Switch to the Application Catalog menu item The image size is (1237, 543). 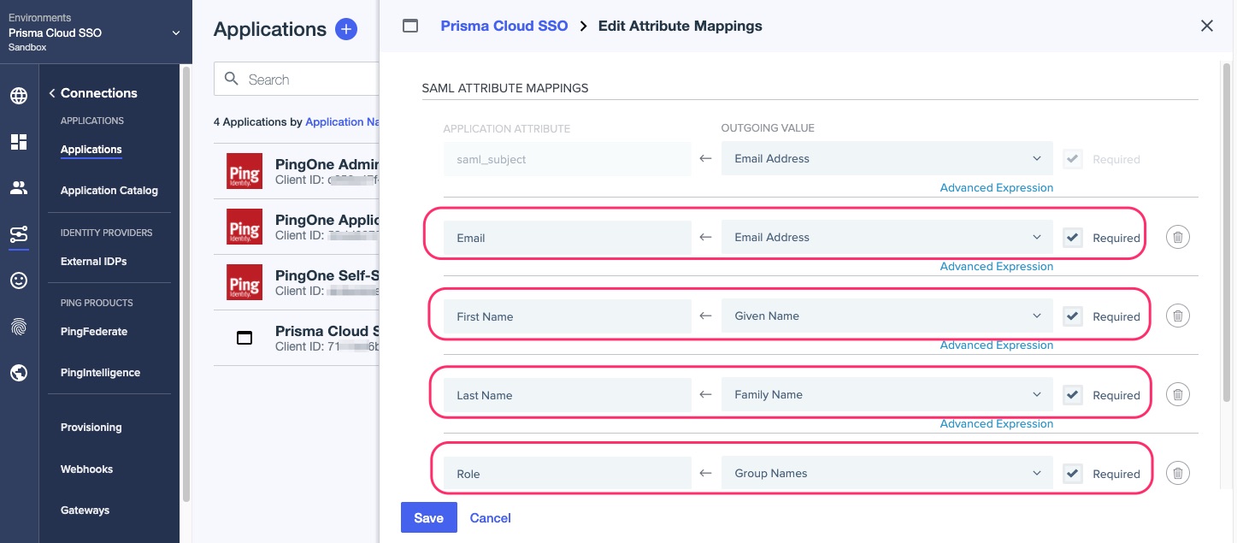pos(109,190)
